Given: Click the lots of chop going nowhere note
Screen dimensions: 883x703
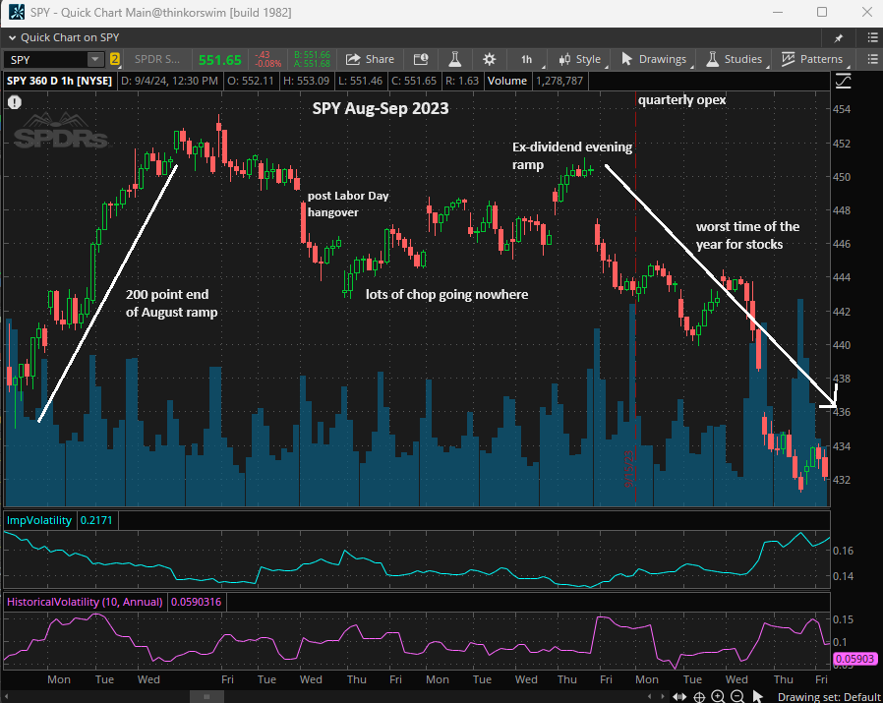Looking at the screenshot, I should pyautogui.click(x=447, y=295).
